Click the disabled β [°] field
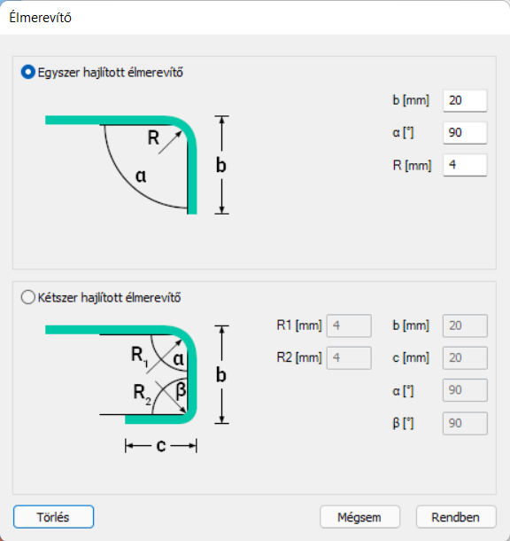The image size is (510, 541). [465, 423]
